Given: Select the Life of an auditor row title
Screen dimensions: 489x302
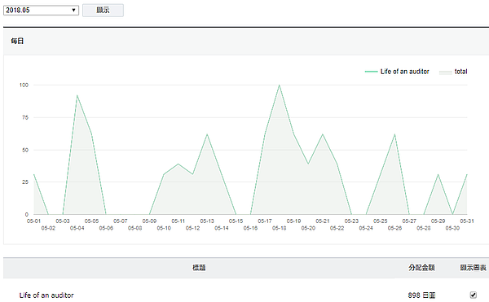Looking at the screenshot, I should (46, 295).
